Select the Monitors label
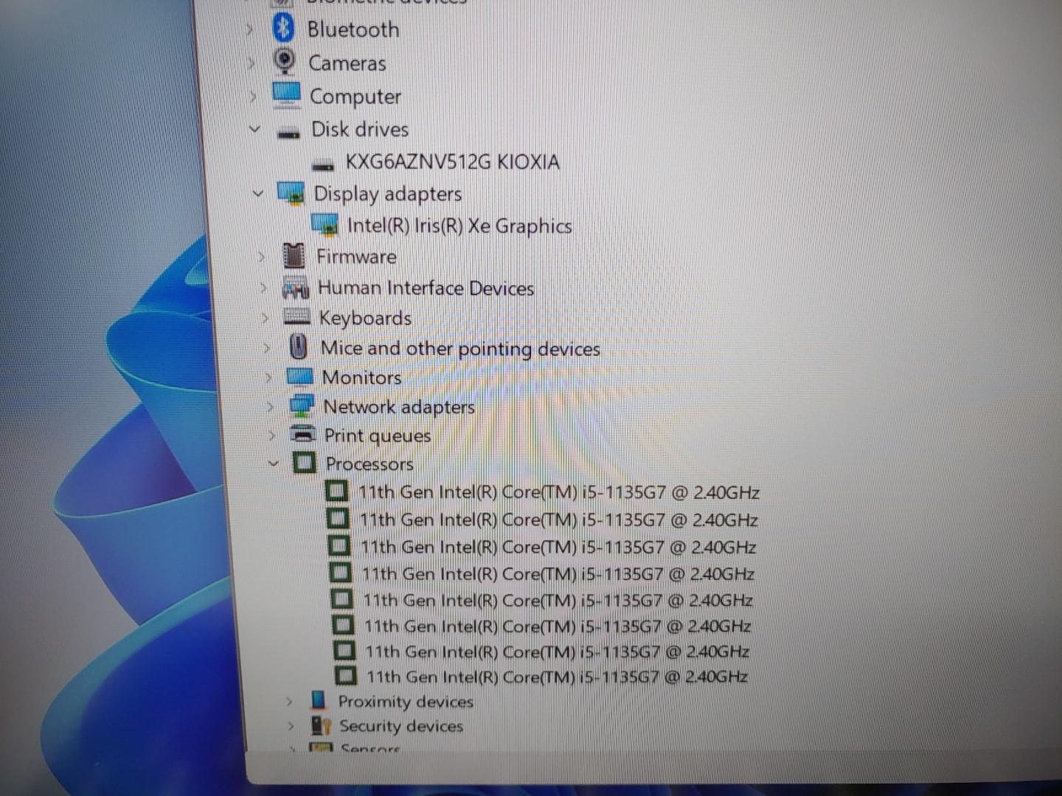Viewport: 1062px width, 796px height. tap(362, 377)
